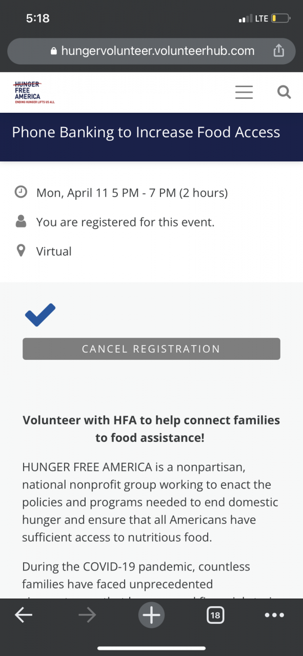
Task: Tap the Virtual location text
Action: [x=54, y=252]
